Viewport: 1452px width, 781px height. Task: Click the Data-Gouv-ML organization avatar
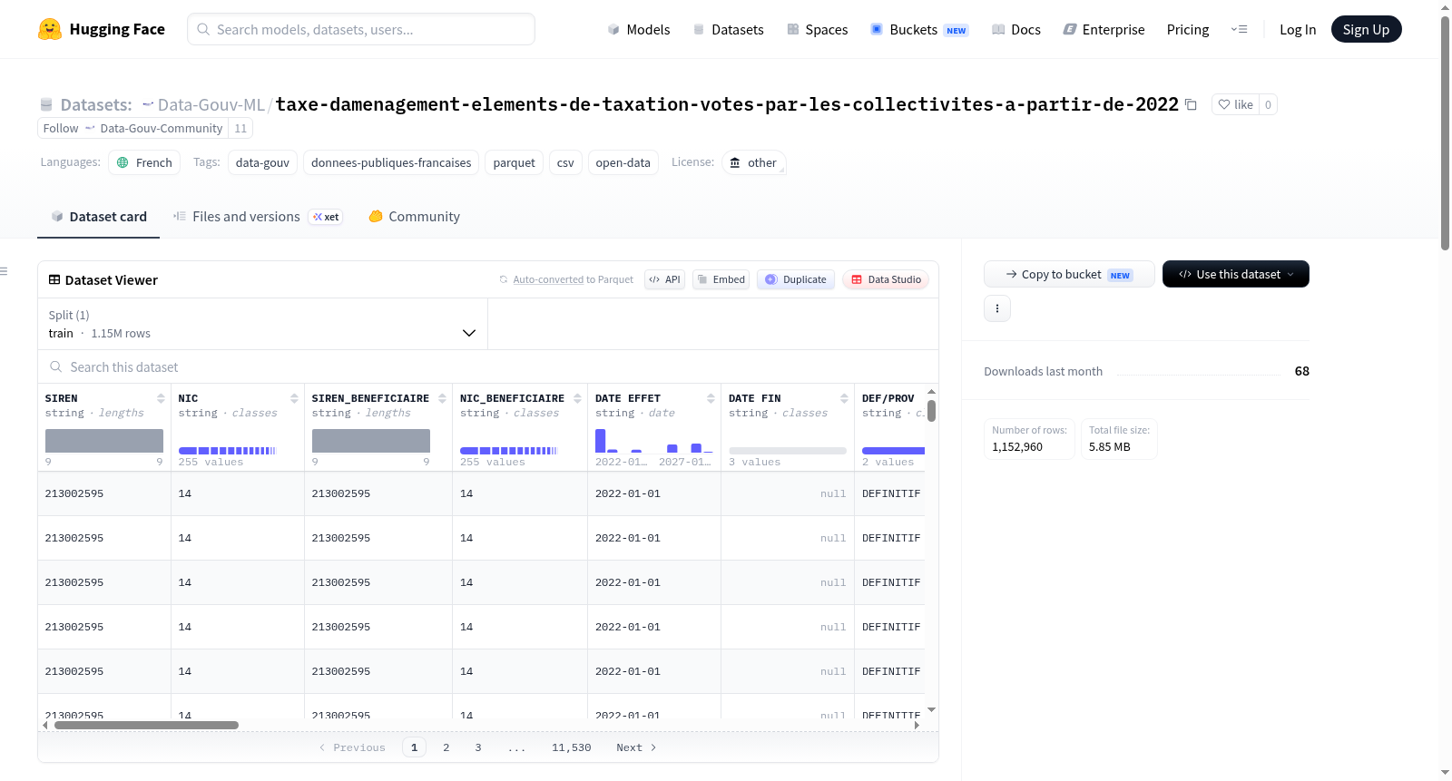[148, 104]
